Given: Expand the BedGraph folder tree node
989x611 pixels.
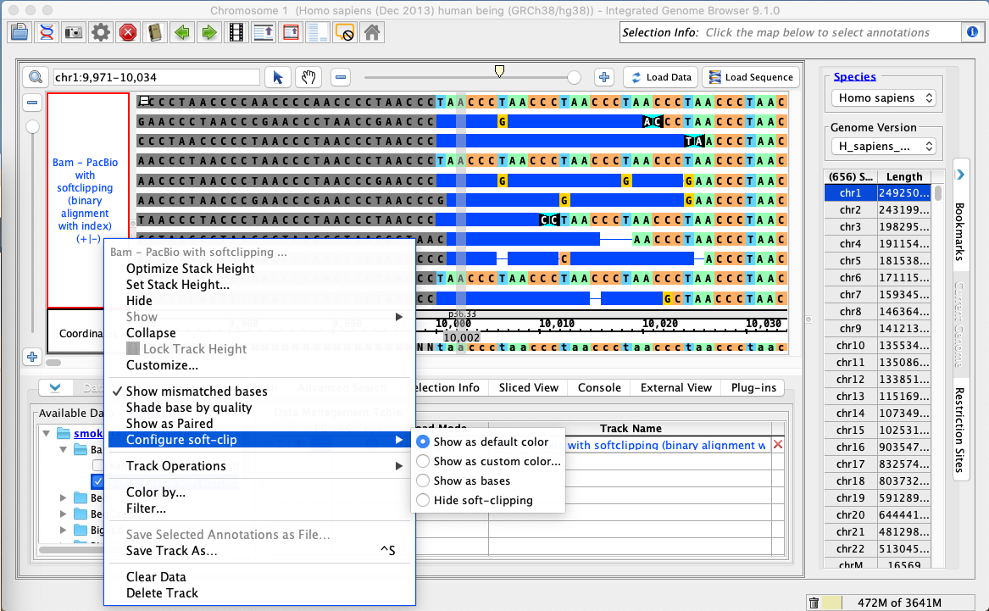Looking at the screenshot, I should 63,514.
